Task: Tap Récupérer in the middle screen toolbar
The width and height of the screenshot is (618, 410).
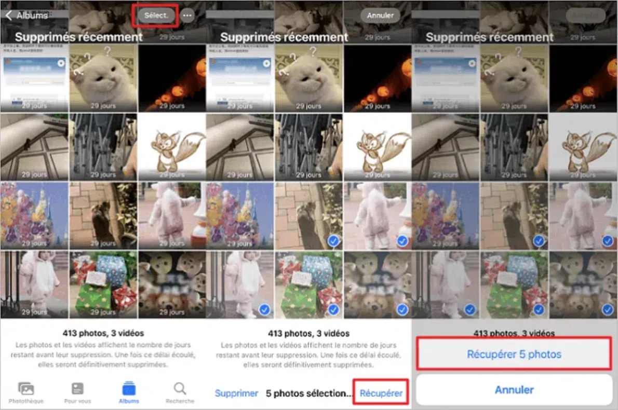Action: click(x=381, y=393)
